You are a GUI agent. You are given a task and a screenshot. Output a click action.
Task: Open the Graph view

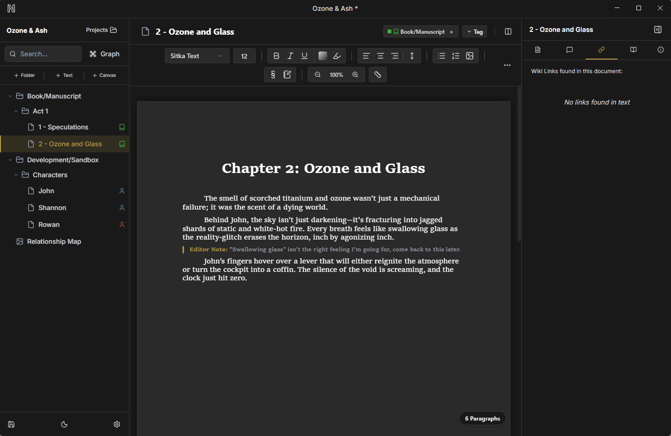(104, 54)
